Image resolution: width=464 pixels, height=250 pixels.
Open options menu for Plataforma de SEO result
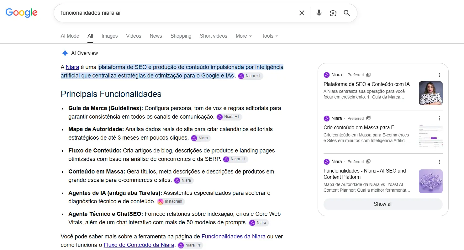440,75
